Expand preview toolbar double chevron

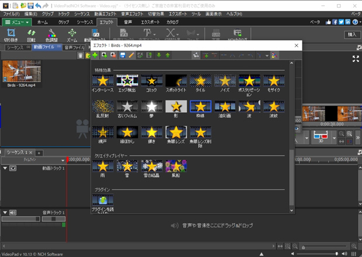coord(357,138)
